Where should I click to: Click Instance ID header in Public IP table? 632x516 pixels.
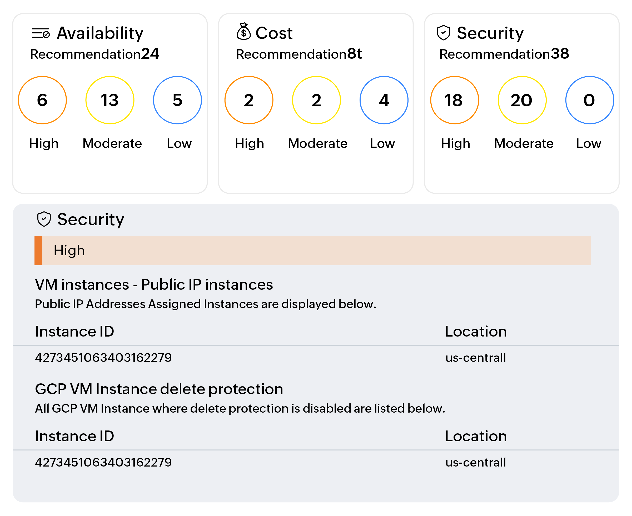[x=74, y=332]
